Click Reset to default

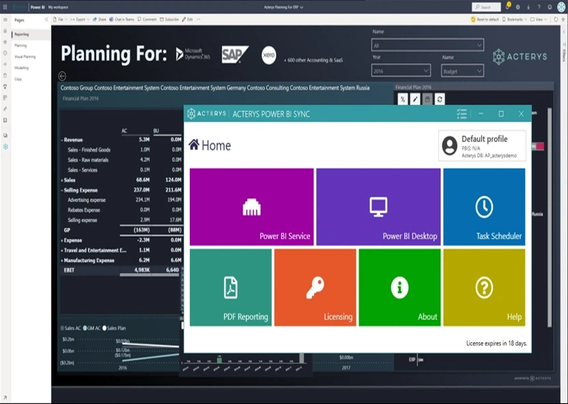pos(485,19)
